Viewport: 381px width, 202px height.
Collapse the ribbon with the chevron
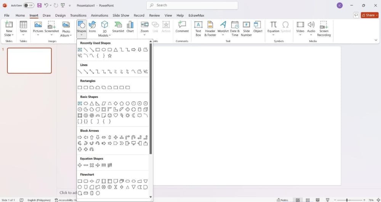point(376,40)
